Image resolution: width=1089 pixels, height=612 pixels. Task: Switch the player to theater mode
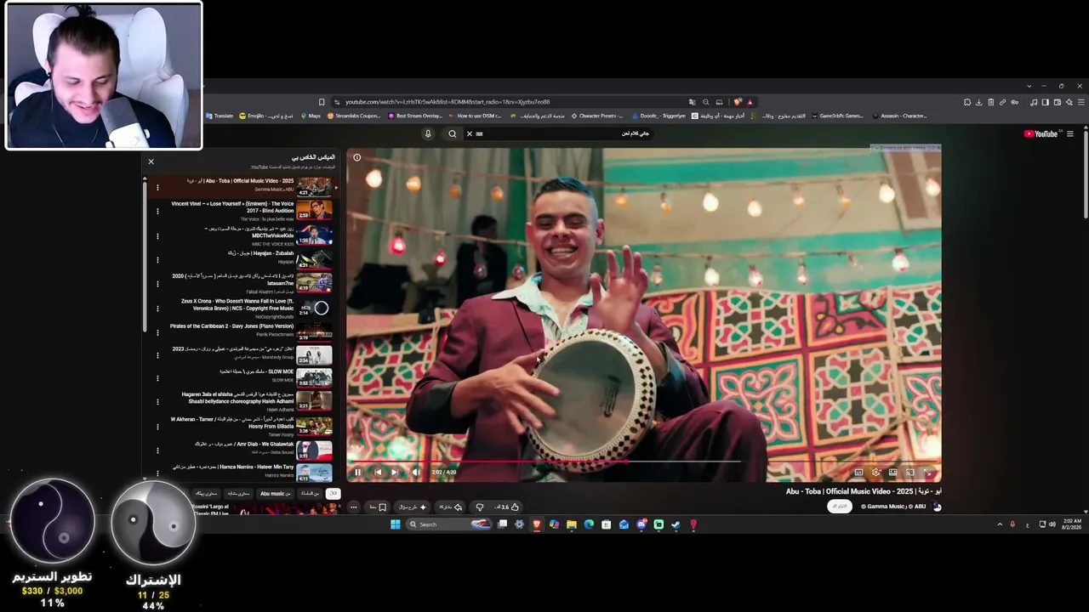892,472
